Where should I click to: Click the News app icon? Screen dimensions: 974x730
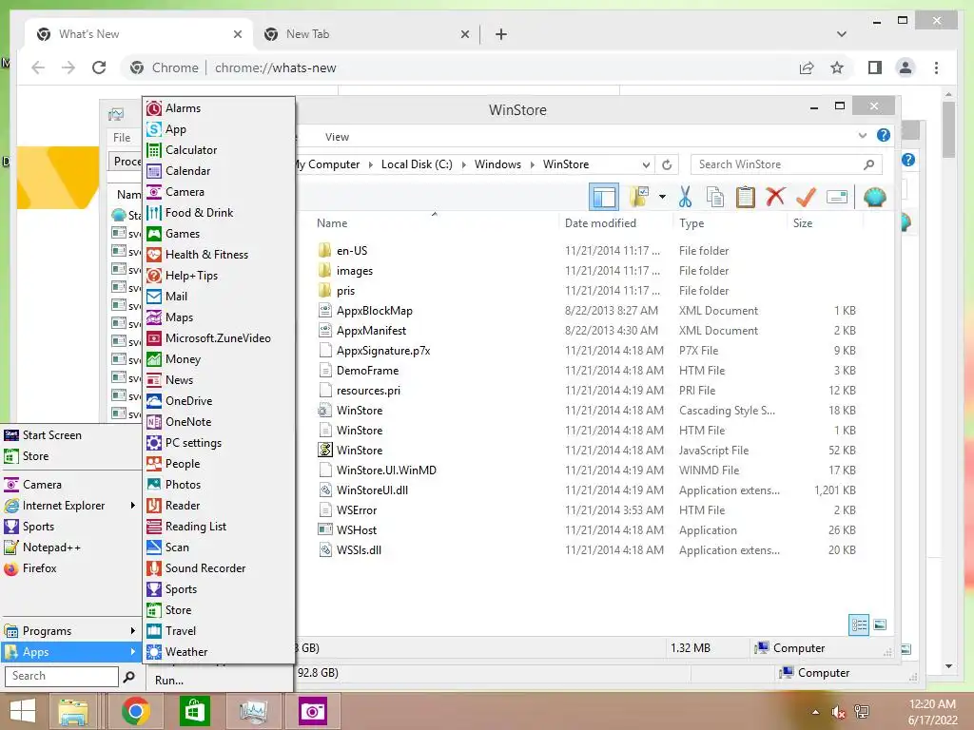point(154,380)
